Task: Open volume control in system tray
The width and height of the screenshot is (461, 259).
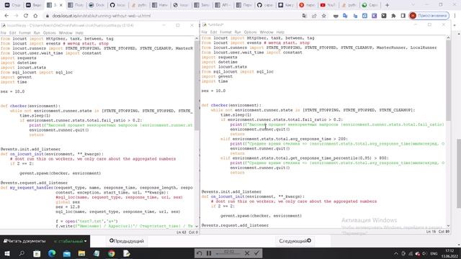Action: point(424,253)
